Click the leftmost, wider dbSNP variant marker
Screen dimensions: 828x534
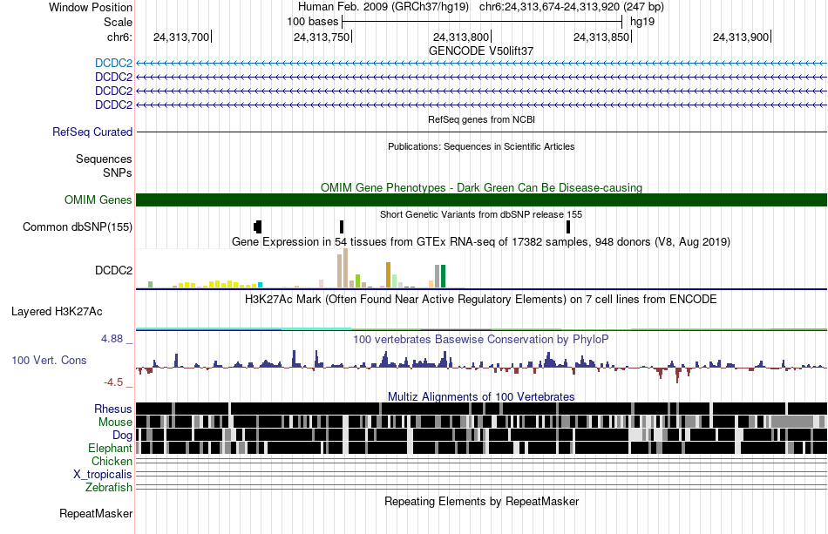pos(258,226)
